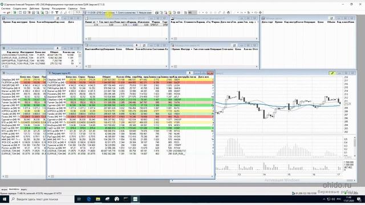Viewport: 365px width, 205px height.
Task: Select the MOEX МосБиржа row
Action: point(131,125)
